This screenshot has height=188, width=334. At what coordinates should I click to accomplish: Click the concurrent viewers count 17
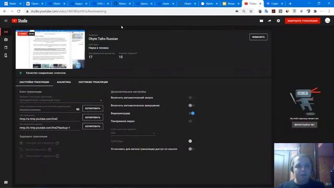90,57
